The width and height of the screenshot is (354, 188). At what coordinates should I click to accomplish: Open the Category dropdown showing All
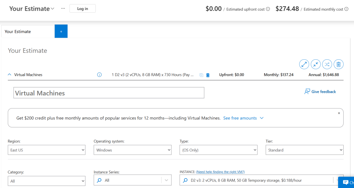pos(47,181)
